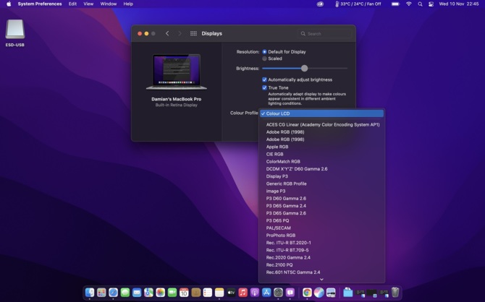Screen dimensions: 485x302
Task: Open Finder from the Dock
Action: (x=90, y=292)
